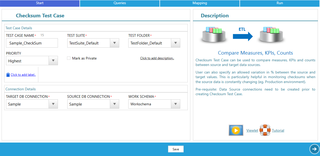The image size is (320, 156).
Task: Click the 'PRIORITY' field label
Action: [x=14, y=53]
